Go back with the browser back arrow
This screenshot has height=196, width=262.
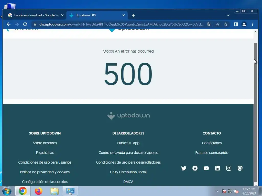(9, 24)
